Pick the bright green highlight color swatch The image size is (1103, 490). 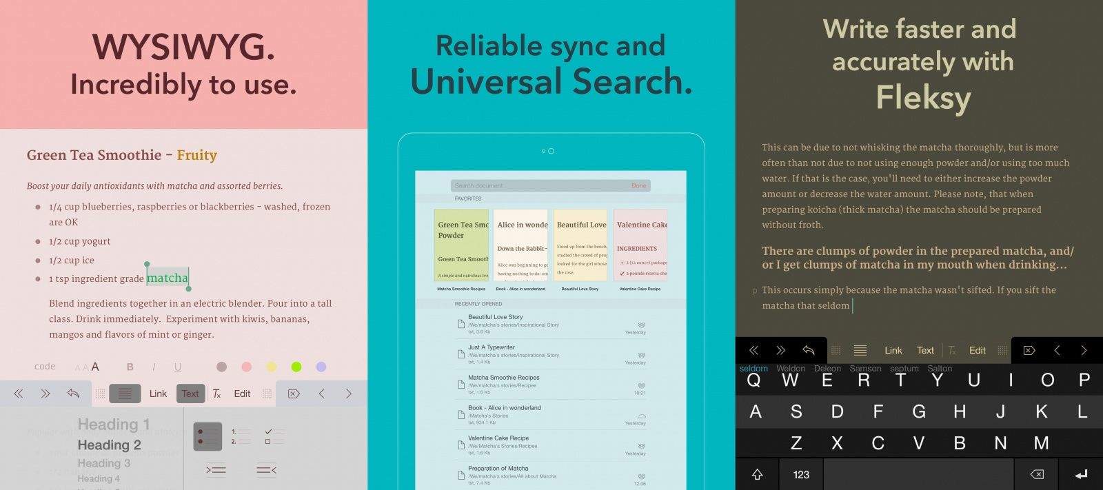point(296,367)
